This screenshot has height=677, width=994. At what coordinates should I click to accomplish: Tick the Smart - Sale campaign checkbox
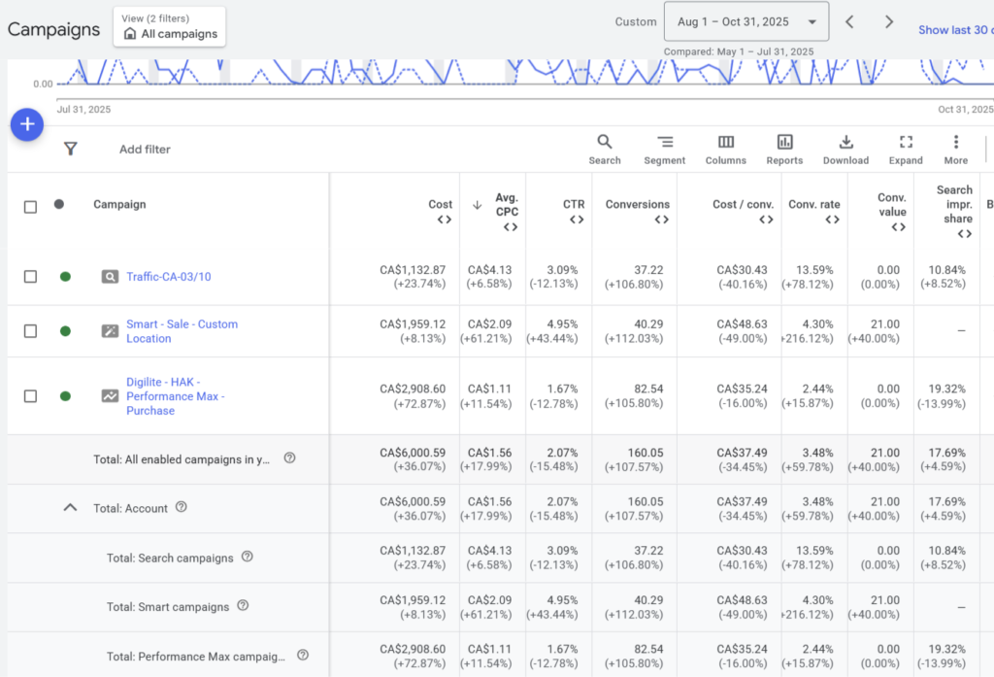point(30,331)
